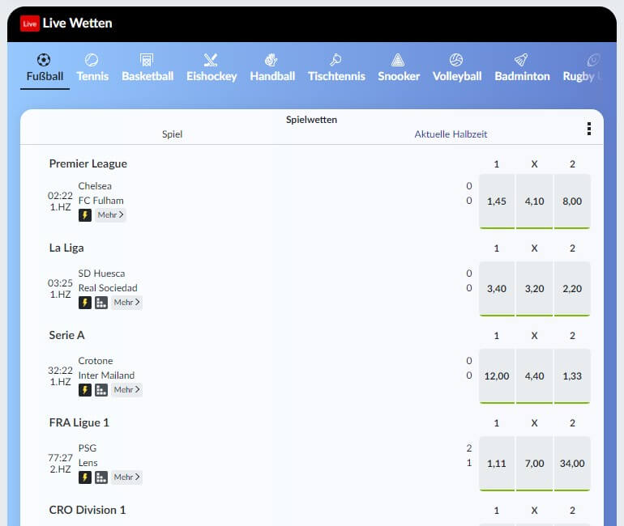This screenshot has width=624, height=526.
Task: Select the Fußball soccer ball icon
Action: [44, 60]
